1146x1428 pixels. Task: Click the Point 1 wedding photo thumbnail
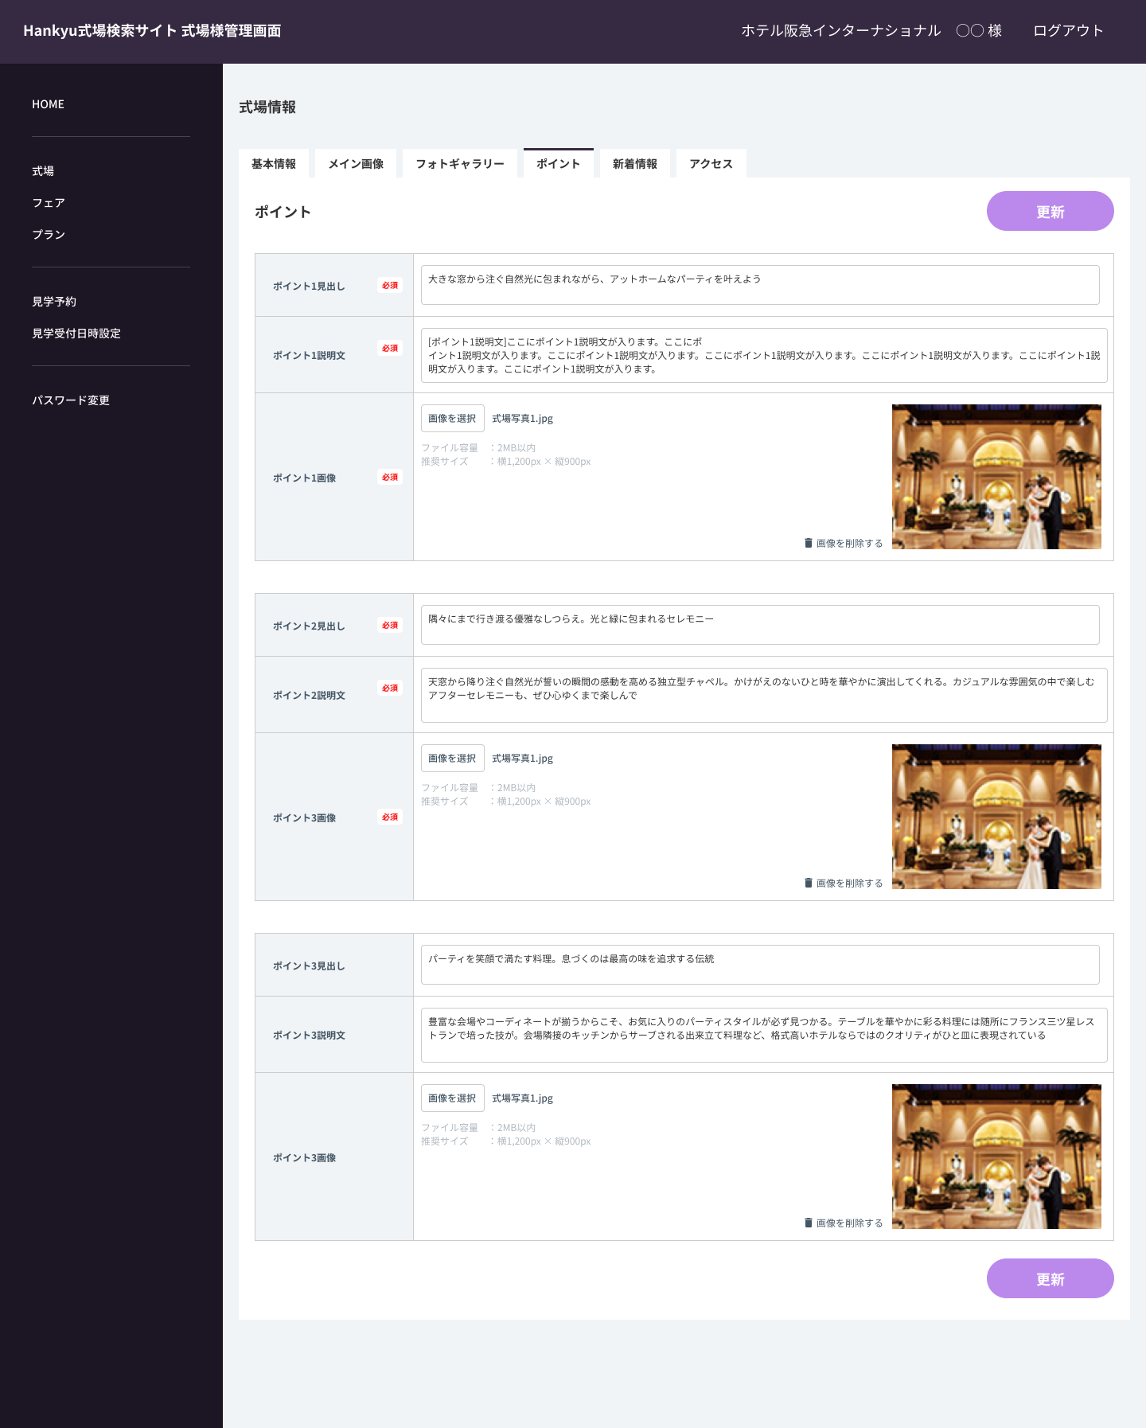(x=996, y=477)
